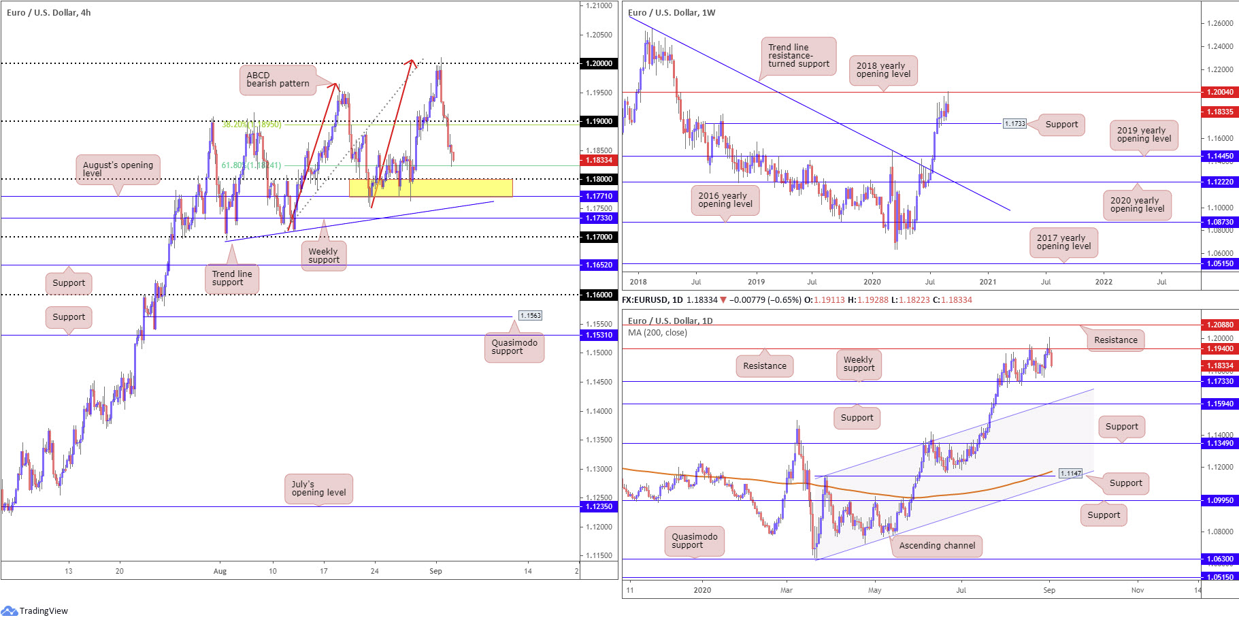Image resolution: width=1239 pixels, height=620 pixels.
Task: Click the blue 1.16520 price label
Action: click(x=597, y=265)
